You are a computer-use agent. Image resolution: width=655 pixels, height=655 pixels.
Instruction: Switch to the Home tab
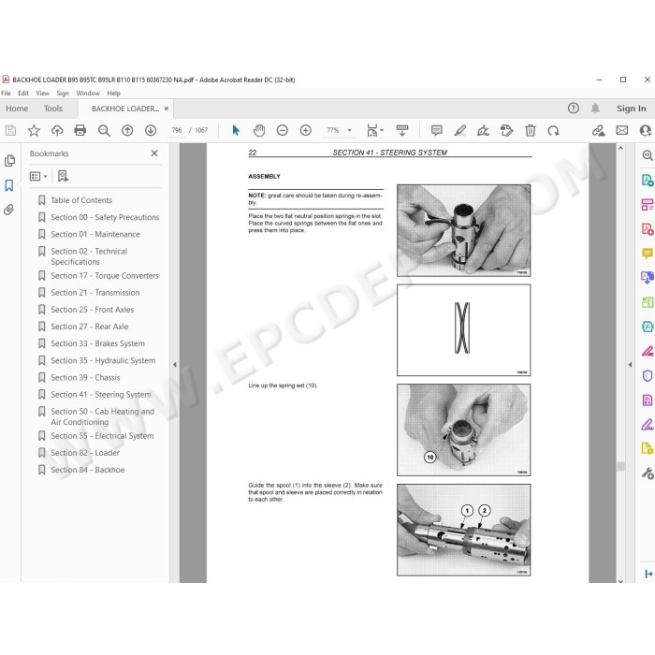[17, 109]
